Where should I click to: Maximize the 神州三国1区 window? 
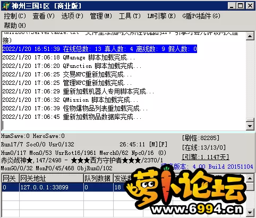point(241,6)
